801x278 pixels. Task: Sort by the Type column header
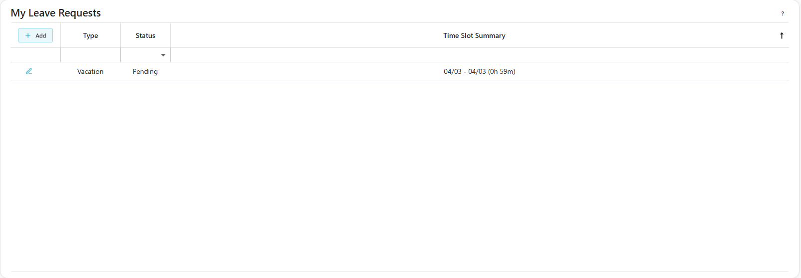pyautogui.click(x=90, y=35)
